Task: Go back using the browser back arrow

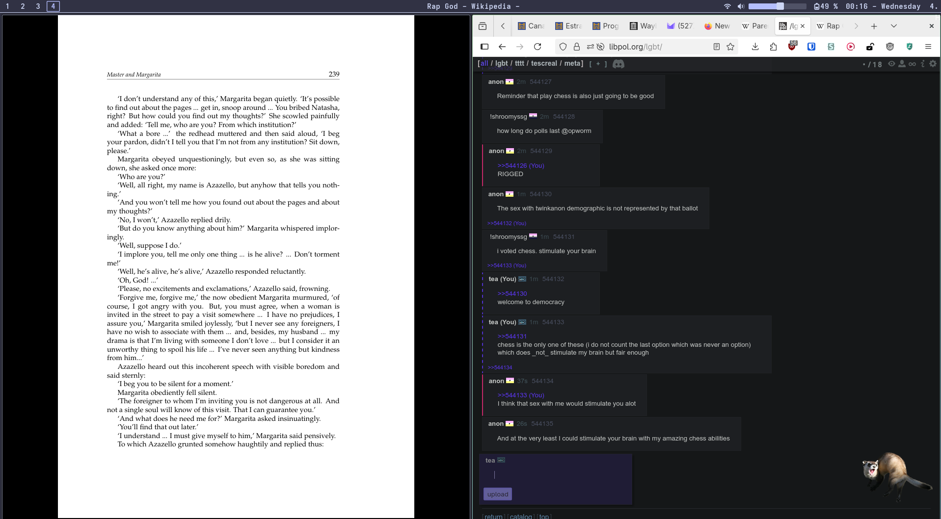Action: point(502,47)
